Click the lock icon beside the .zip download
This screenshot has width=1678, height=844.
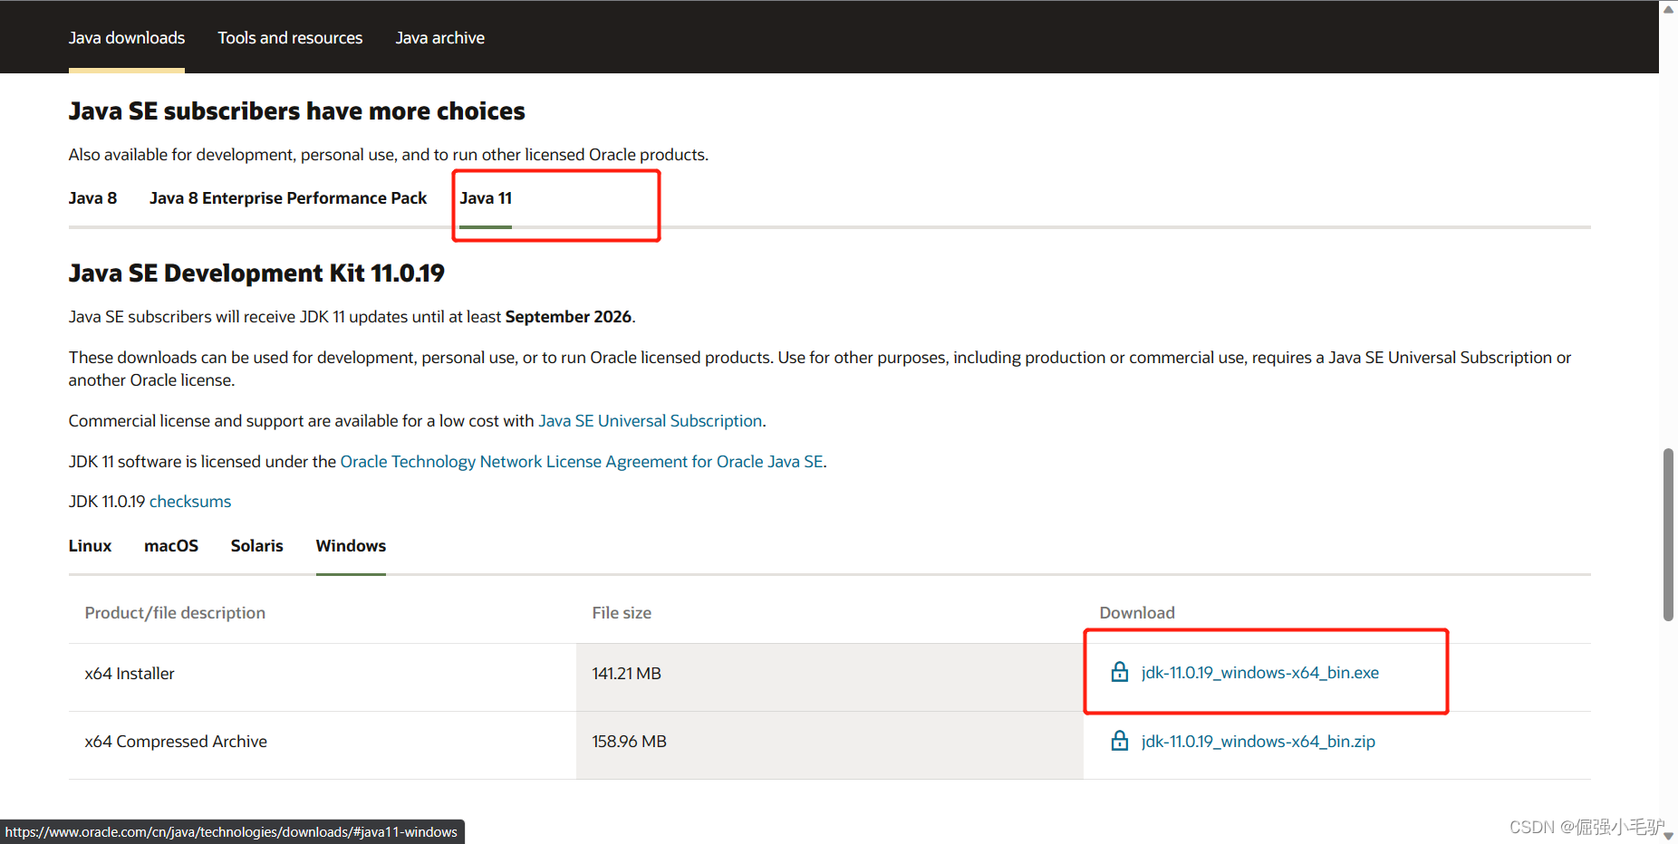click(x=1120, y=741)
